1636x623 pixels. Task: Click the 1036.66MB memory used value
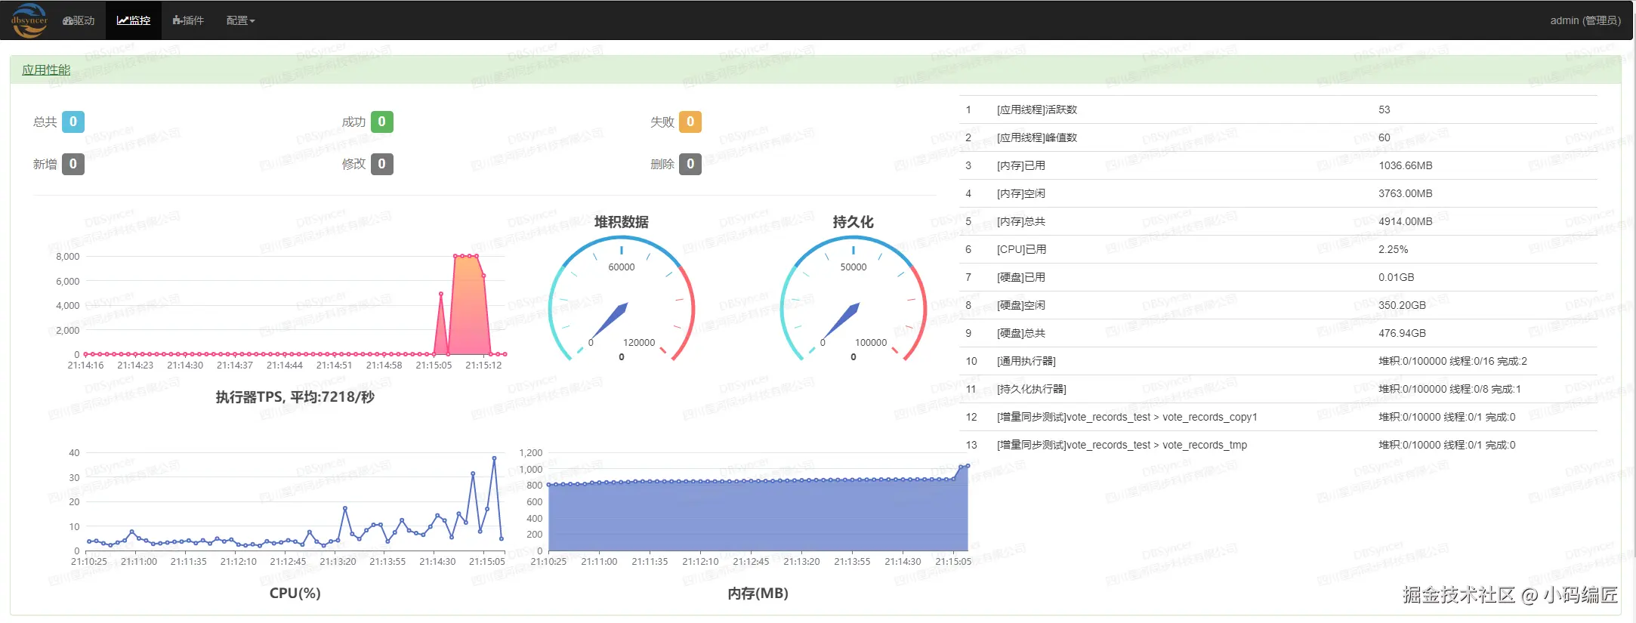pos(1406,165)
